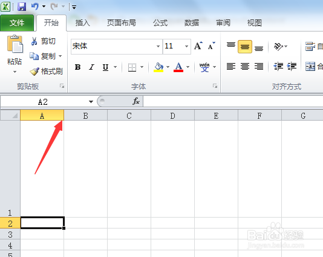Open the 剪贴板 dialog launcher
323x257 pixels.
click(62, 86)
